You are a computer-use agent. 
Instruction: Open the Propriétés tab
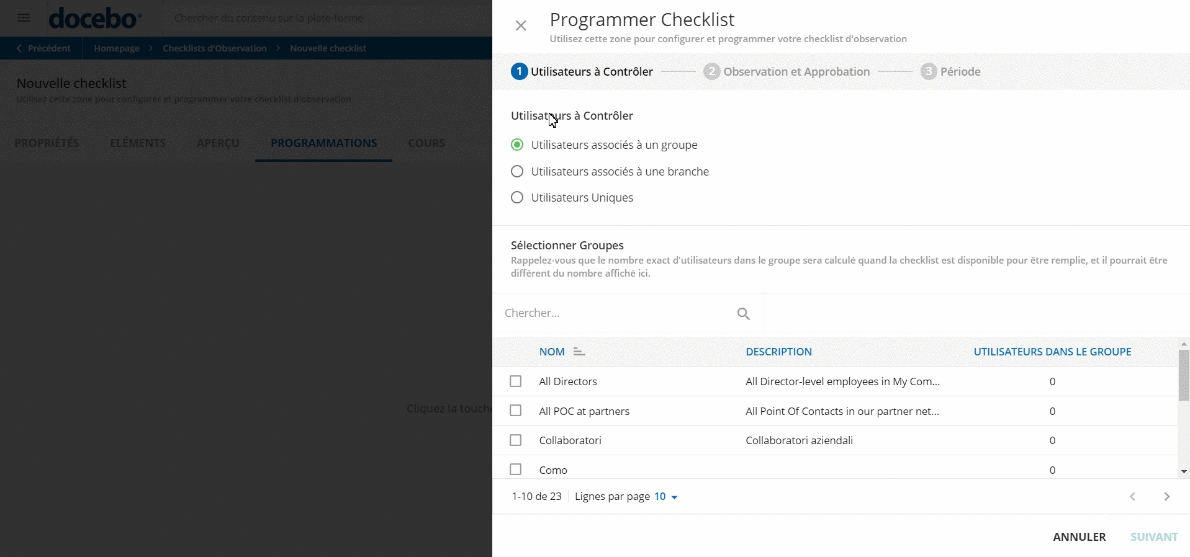click(x=47, y=143)
